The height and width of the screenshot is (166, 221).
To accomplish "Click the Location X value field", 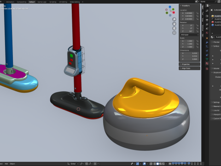I will point(187,13).
